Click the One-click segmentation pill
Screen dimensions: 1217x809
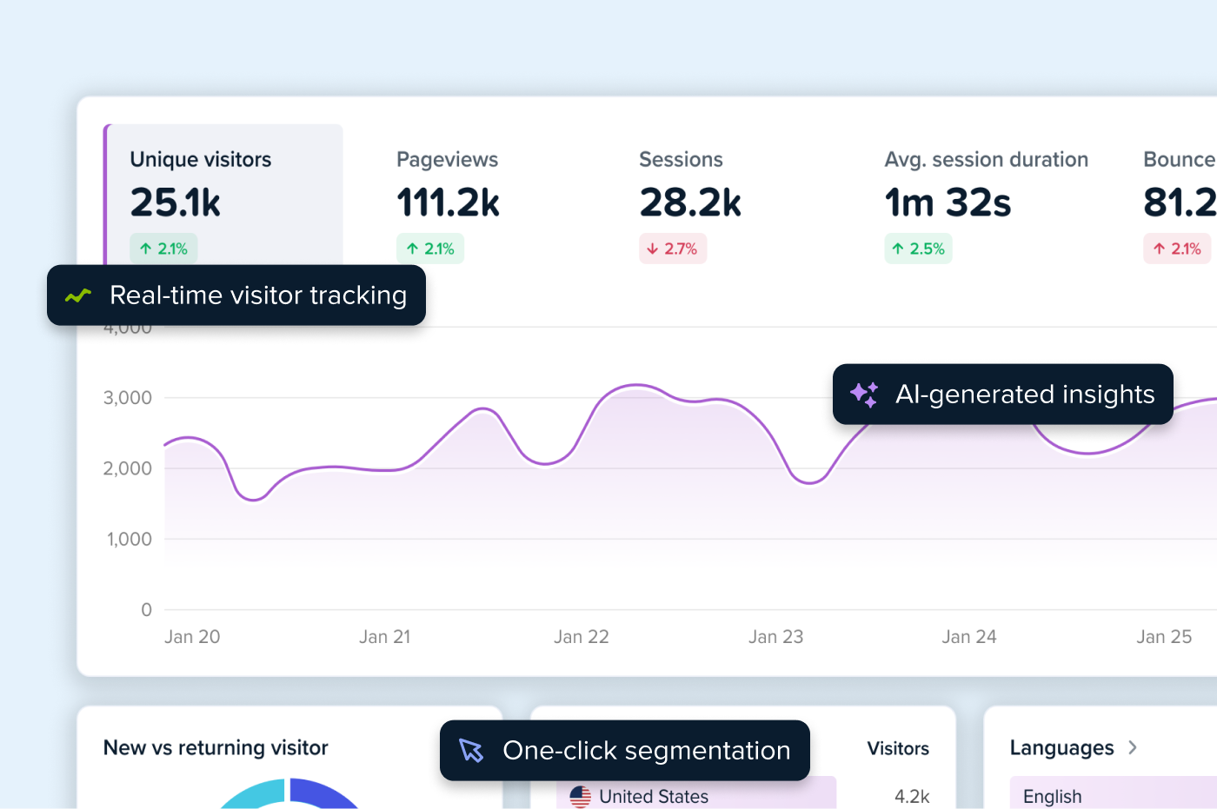pos(624,751)
